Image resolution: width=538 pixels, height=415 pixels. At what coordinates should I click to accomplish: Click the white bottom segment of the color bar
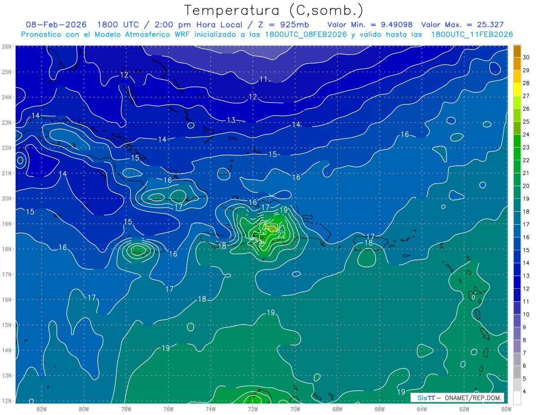[517, 398]
